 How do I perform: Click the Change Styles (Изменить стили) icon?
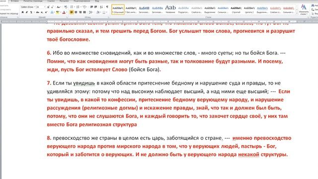[x=304, y=10]
